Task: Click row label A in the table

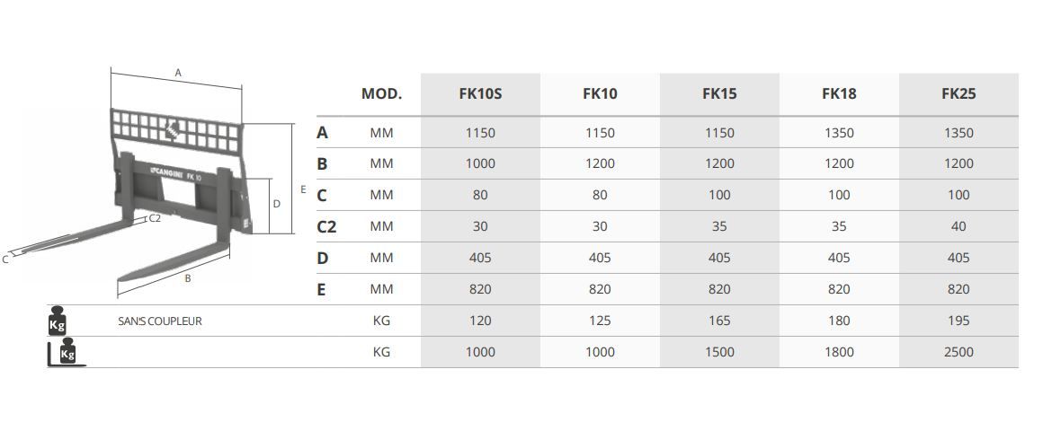Action: (323, 133)
